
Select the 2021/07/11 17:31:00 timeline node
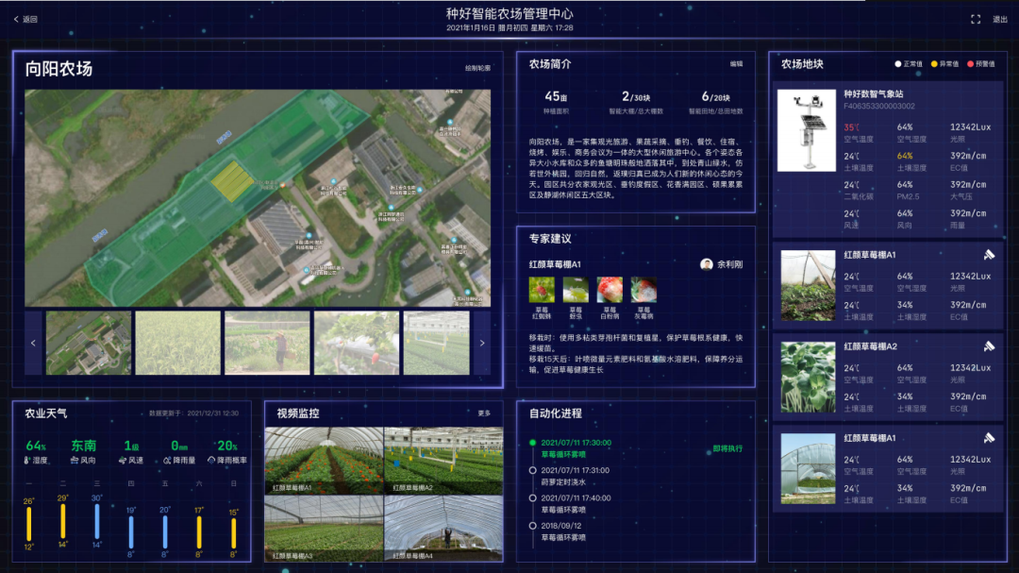coord(533,470)
